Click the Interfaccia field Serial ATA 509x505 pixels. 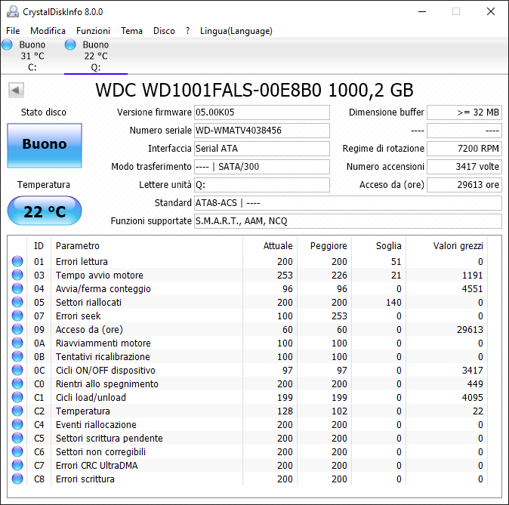click(261, 149)
